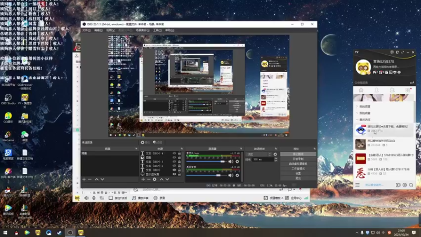Viewport: 421px width, 237px height.
Task: Open OBS 设置 button in Controls
Action: (x=298, y=174)
